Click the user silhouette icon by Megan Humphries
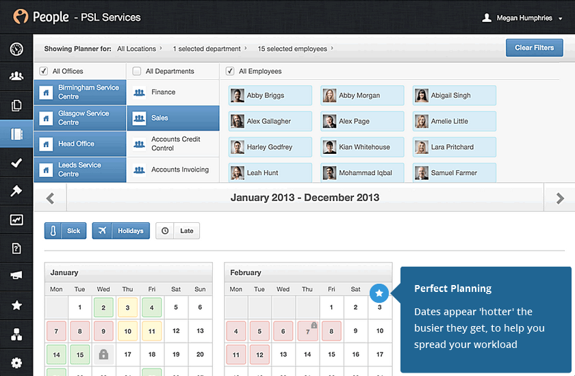Image resolution: width=575 pixels, height=376 pixels. tap(487, 18)
